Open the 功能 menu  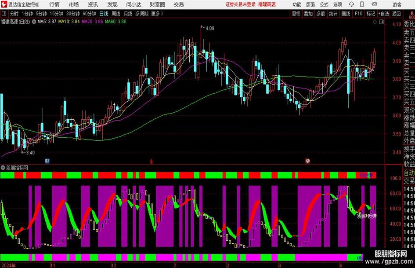297,4
